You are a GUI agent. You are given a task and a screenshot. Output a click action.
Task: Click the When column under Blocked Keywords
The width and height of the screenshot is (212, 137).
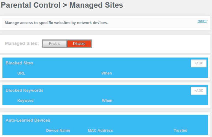point(107,101)
